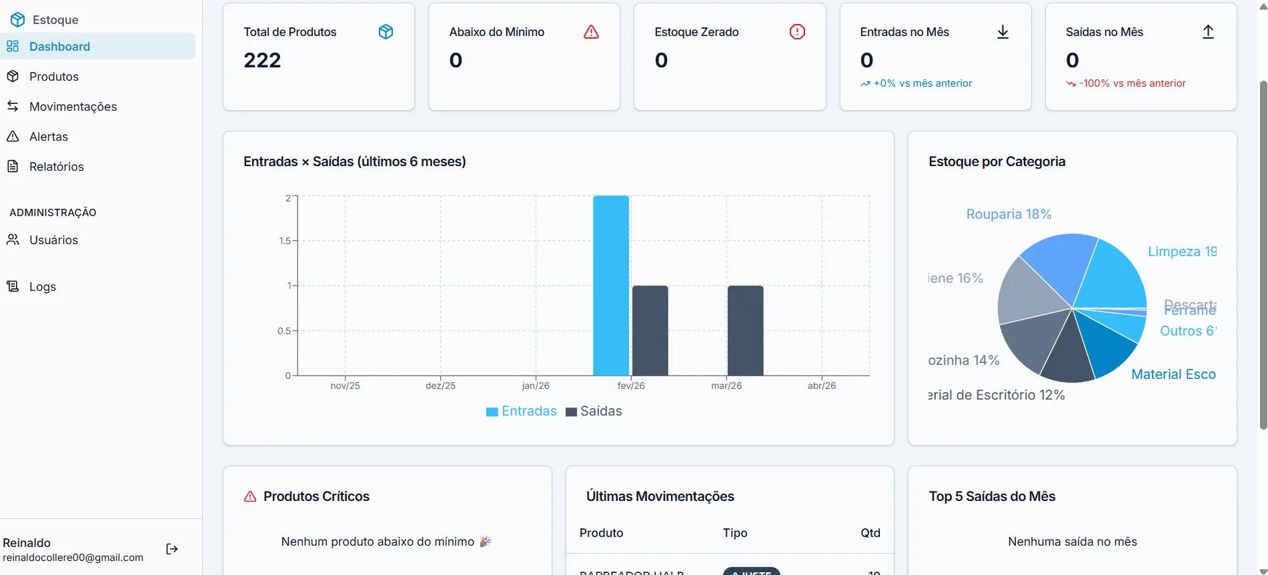Go to Produtos in the sidebar
The image size is (1268, 575).
point(98,76)
